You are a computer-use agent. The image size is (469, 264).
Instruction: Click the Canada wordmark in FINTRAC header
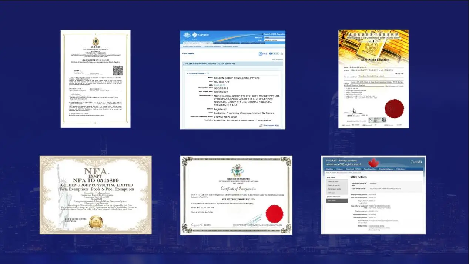pos(416,162)
